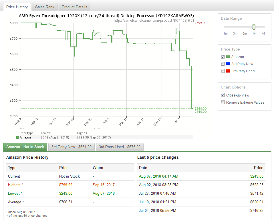This screenshot has width=274, height=221.
Task: Set date range to 3m
Action: point(235,33)
